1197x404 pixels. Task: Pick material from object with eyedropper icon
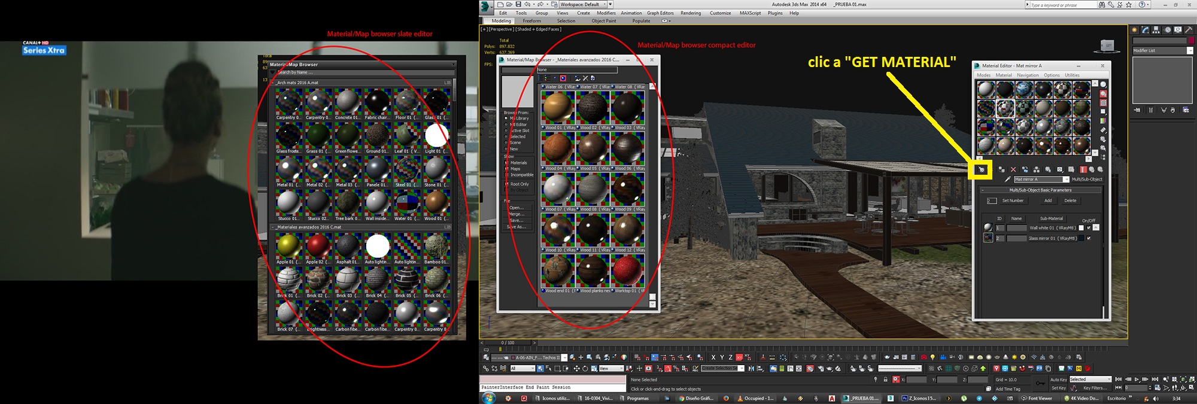pyautogui.click(x=1007, y=179)
